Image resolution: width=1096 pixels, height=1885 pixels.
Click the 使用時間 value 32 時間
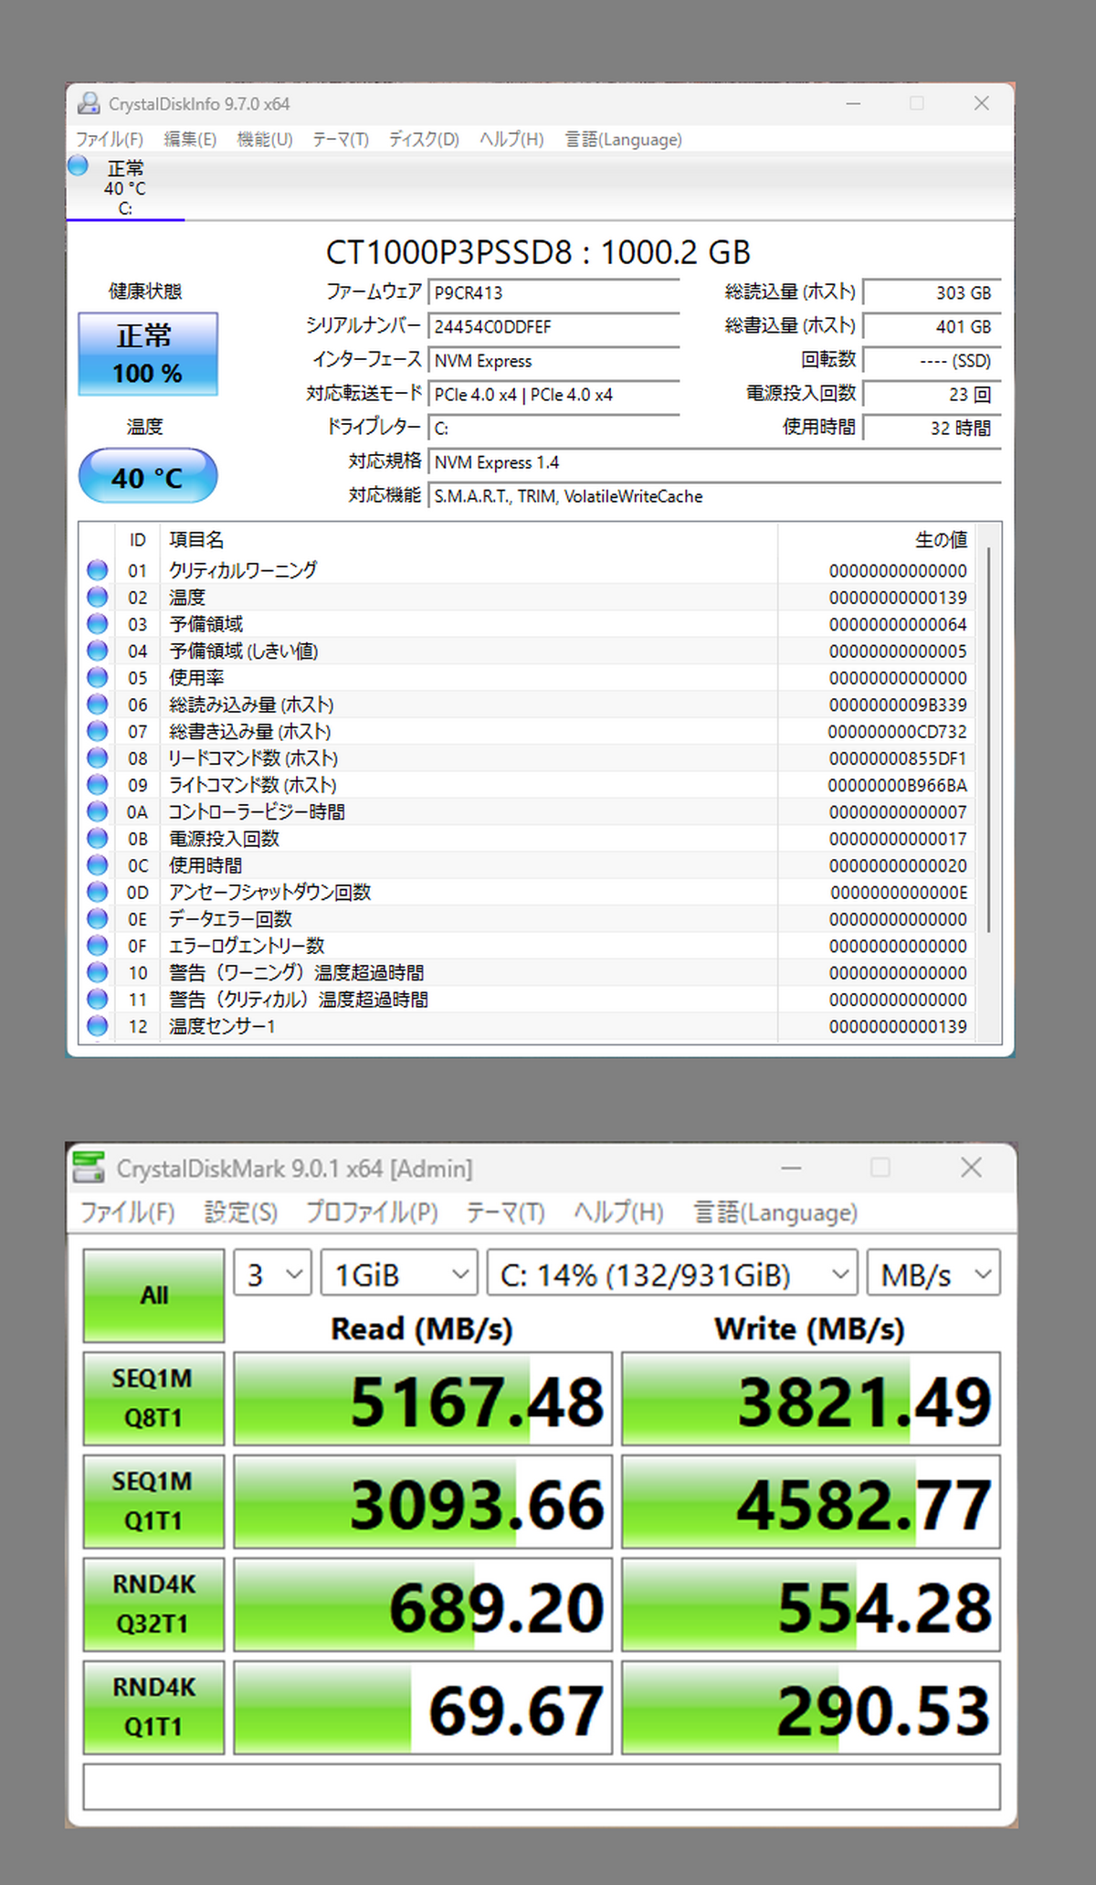(932, 429)
